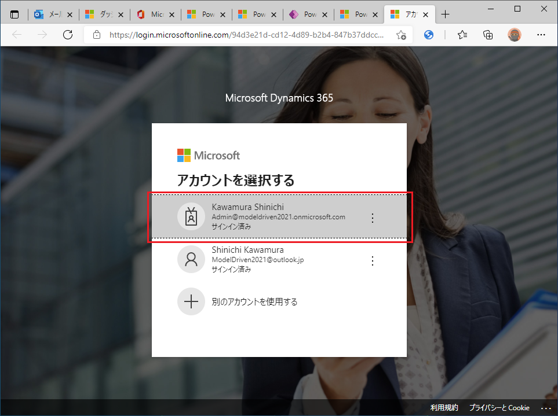Close the purple Power Apps tab
Screen dimensions: 558x416
(324, 14)
